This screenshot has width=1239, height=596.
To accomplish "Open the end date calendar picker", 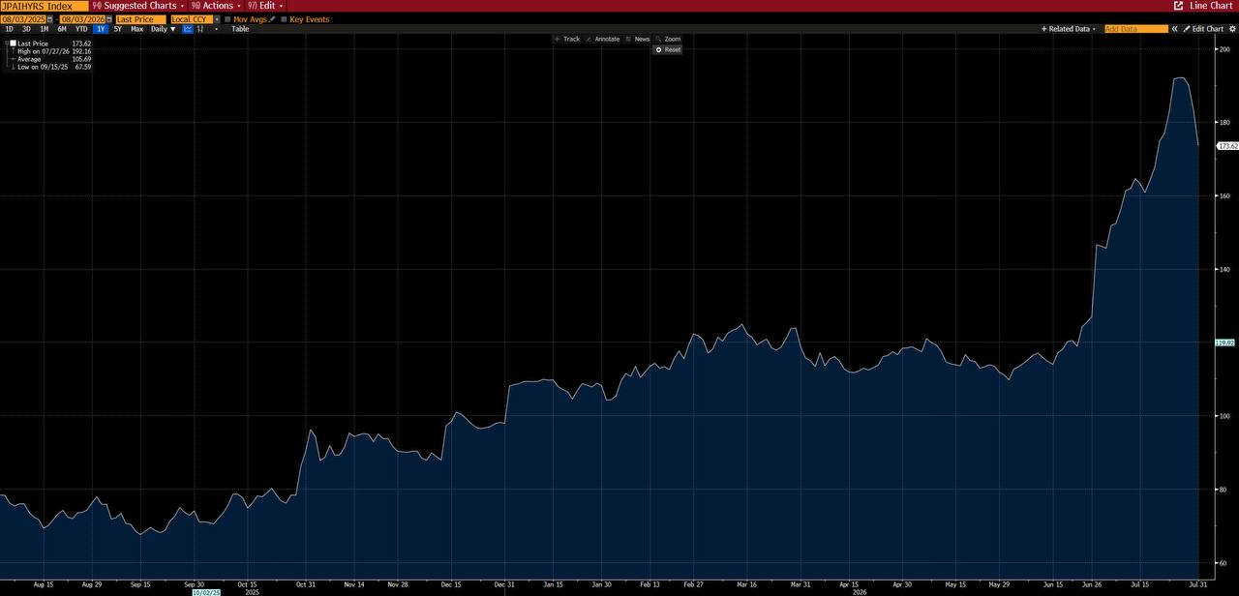I will click(x=108, y=19).
